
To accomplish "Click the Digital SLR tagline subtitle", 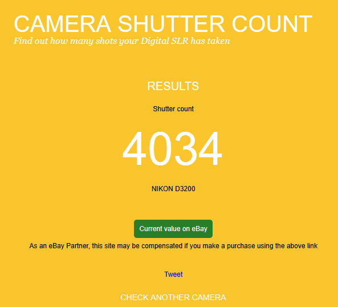I will [x=122, y=41].
